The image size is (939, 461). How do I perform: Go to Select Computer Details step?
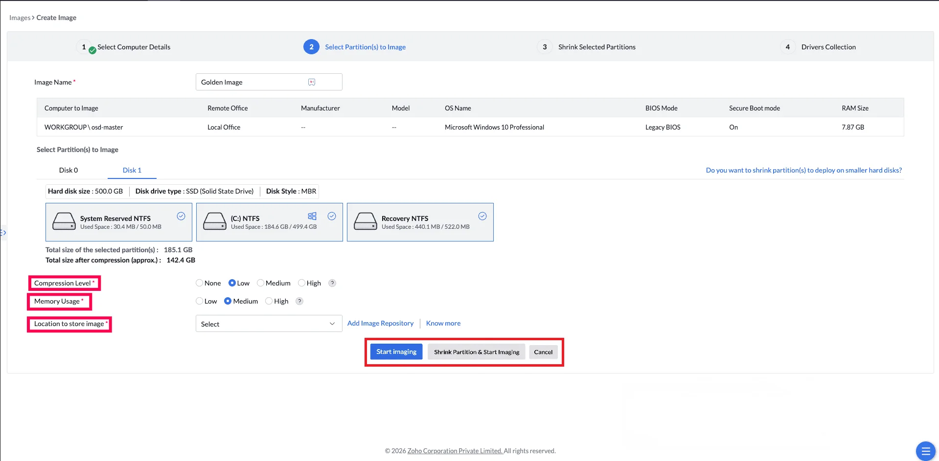[x=134, y=47]
